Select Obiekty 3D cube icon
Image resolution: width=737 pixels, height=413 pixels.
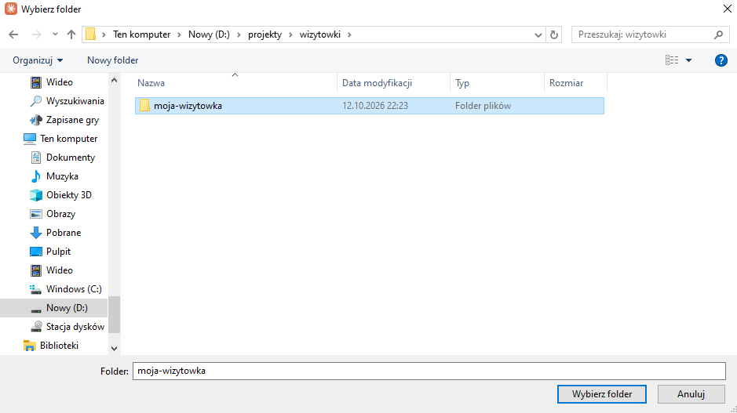pos(36,195)
